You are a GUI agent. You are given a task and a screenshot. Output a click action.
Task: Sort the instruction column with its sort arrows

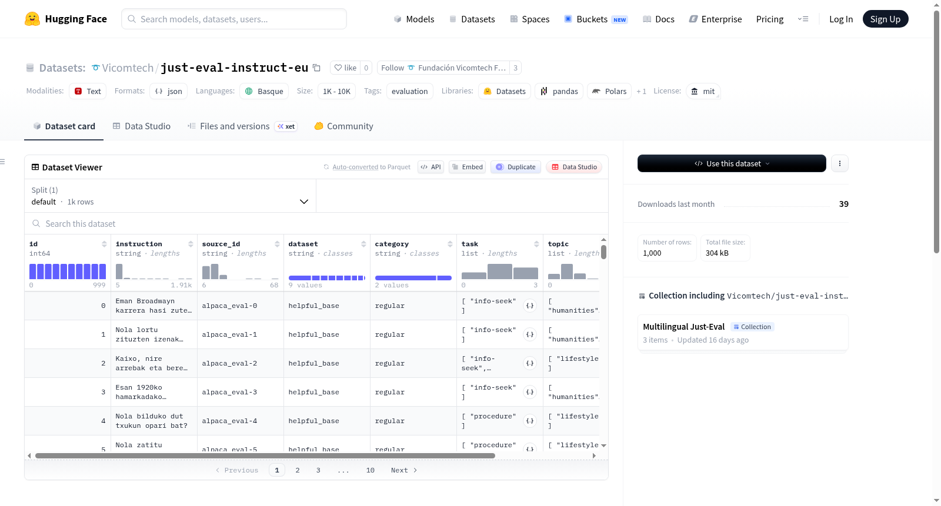click(191, 244)
